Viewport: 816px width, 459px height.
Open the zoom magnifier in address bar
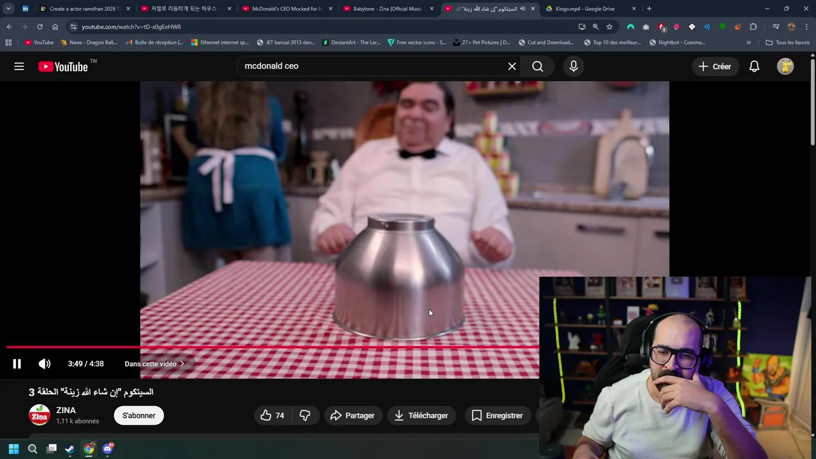595,27
